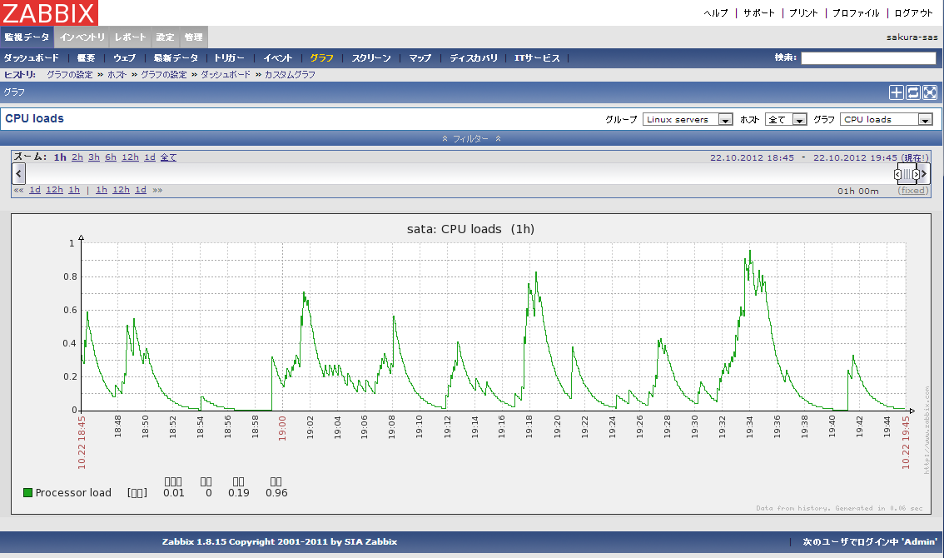Toggle the (fixed) period mode link
944x558 pixels.
913,191
